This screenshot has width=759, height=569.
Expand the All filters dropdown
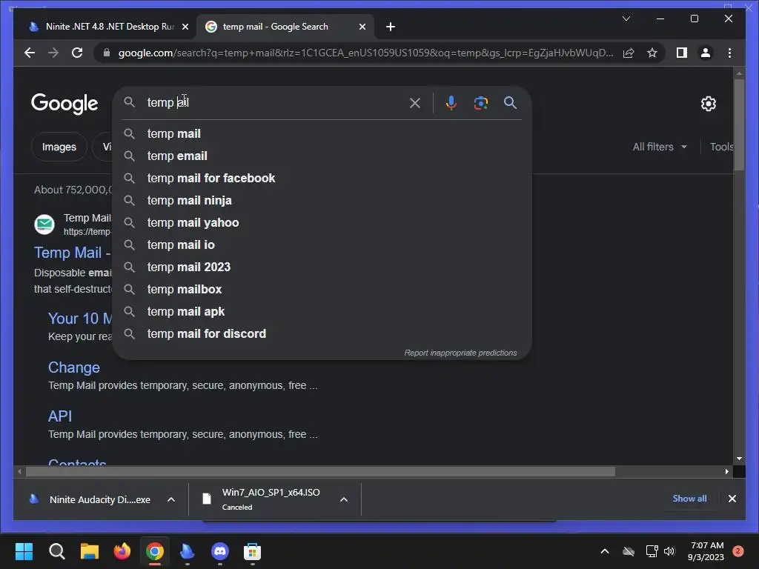coord(659,147)
